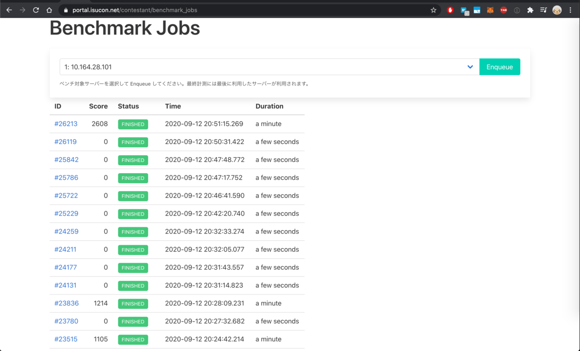This screenshot has height=351, width=580.
Task: Click the score value 1105
Action: coord(101,339)
